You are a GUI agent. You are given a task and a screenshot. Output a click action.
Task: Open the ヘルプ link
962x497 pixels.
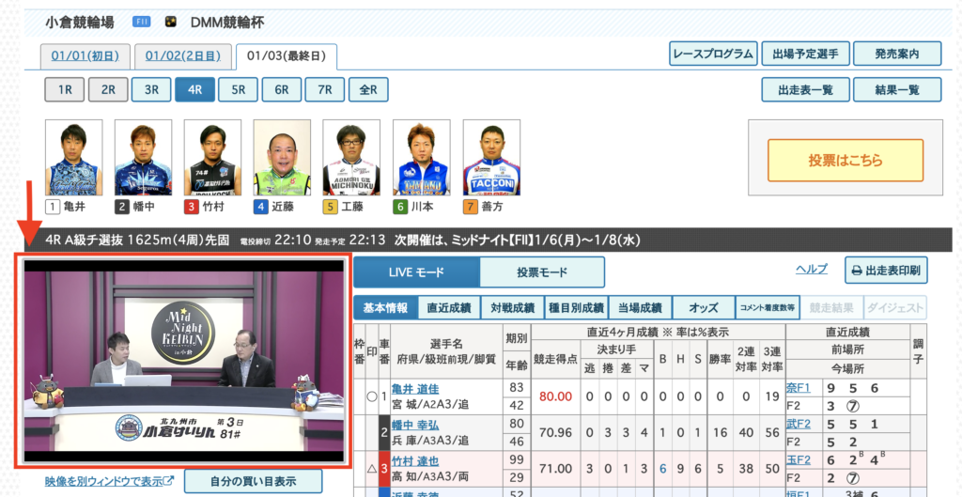812,269
